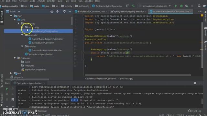Click AuthSecurityConfiguration in navigation breadcrumb
Viewport: 207px width, 116px height.
pyautogui.click(x=108, y=6)
